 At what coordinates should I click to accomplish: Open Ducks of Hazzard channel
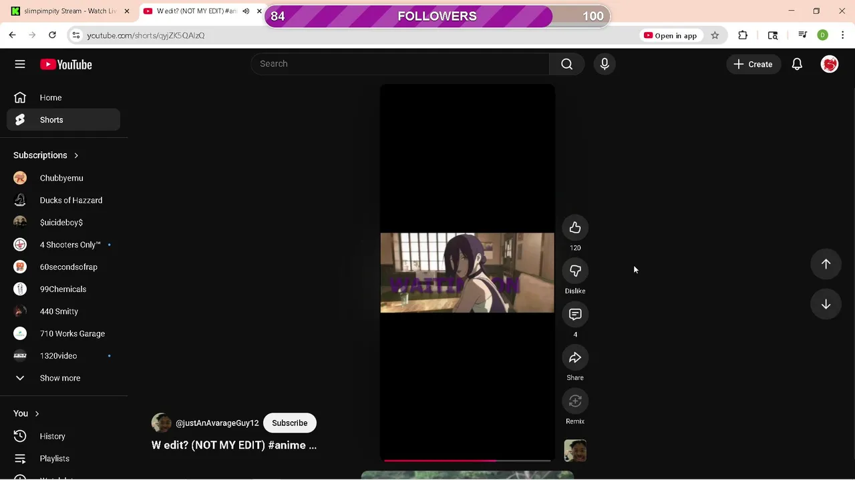[63, 200]
